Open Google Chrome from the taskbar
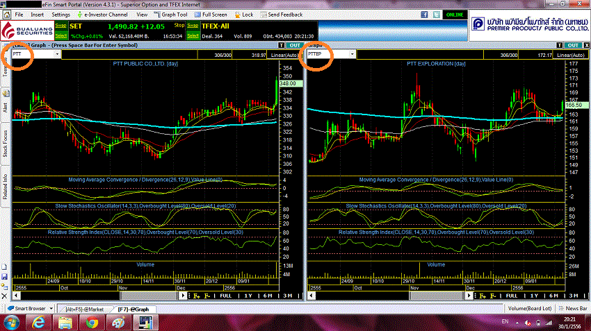Image resolution: width=591 pixels, height=331 pixels. click(92, 323)
